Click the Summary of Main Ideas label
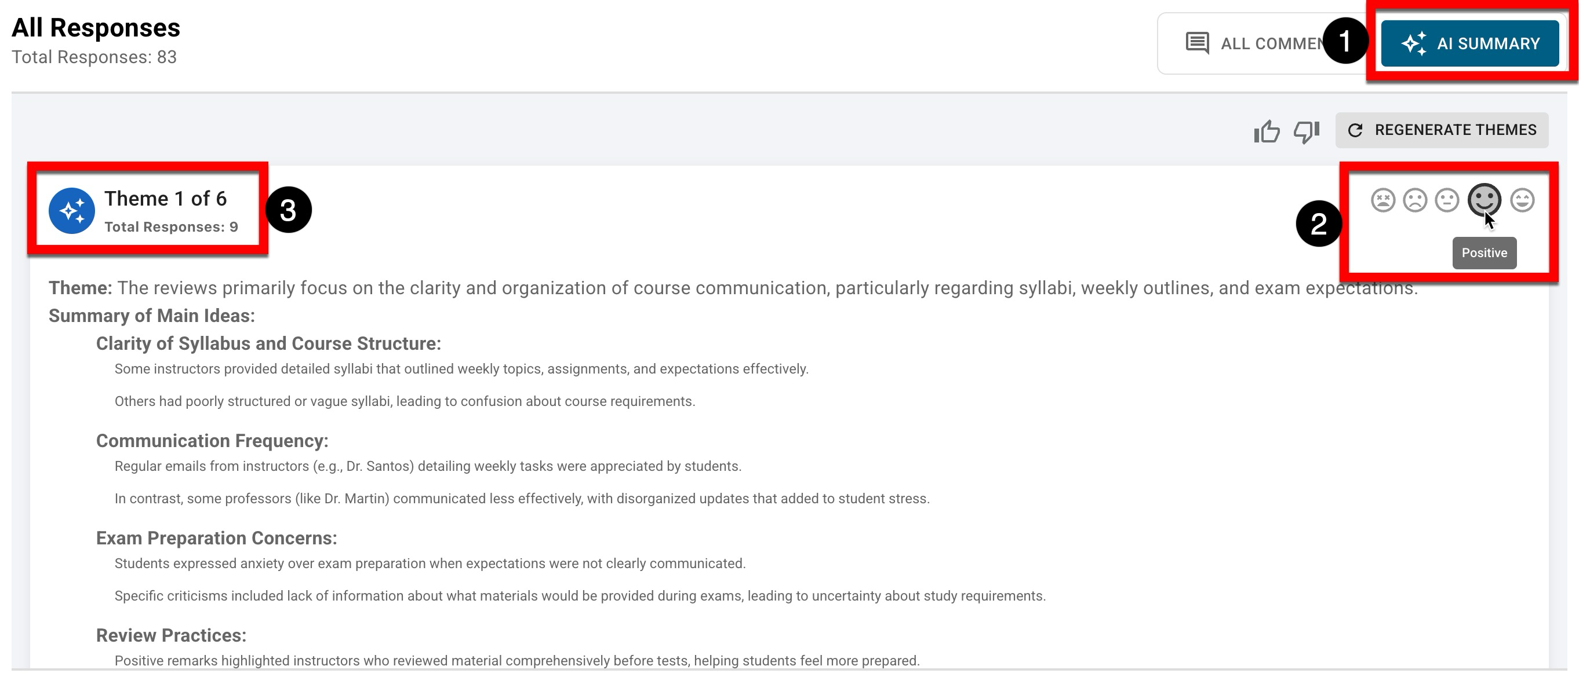The image size is (1579, 688). pyautogui.click(x=151, y=316)
